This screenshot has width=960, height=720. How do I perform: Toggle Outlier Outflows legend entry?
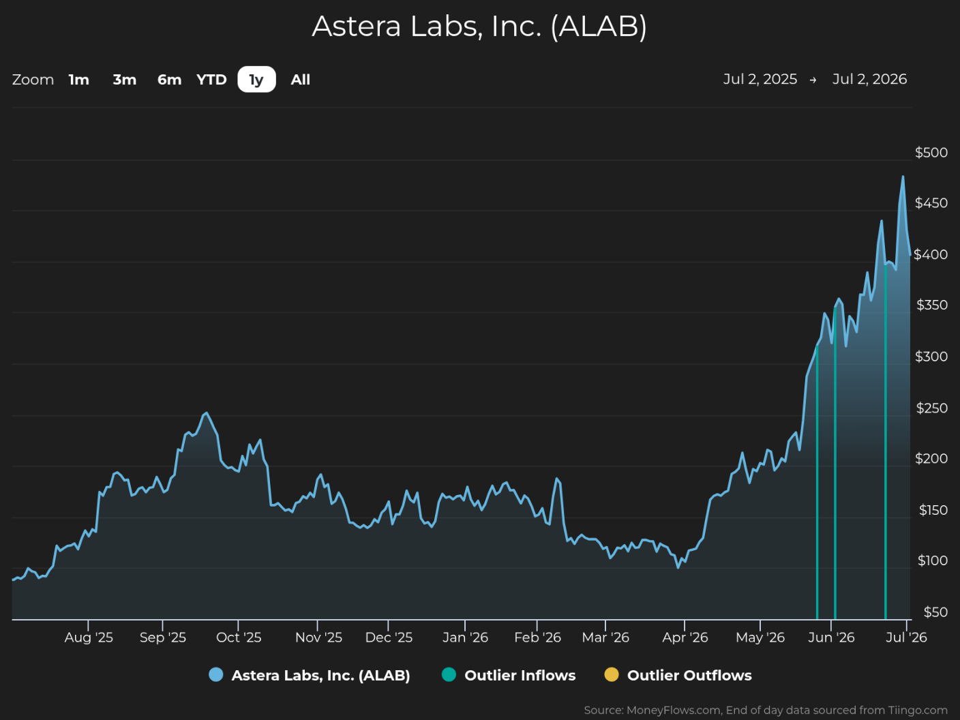pyautogui.click(x=678, y=675)
